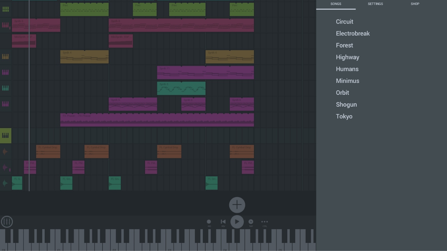Start playback with the Play button
Image resolution: width=447 pixels, height=251 pixels.
coord(237,222)
